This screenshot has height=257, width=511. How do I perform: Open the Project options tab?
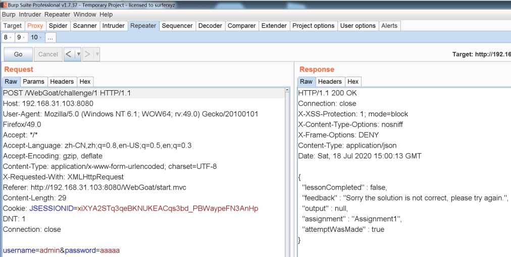314,26
